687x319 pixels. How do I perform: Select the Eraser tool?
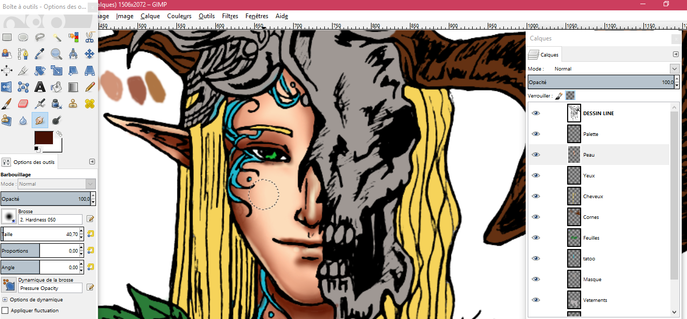point(23,104)
